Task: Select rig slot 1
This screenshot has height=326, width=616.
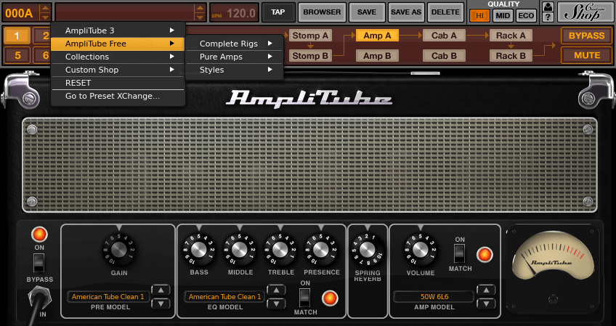Action: 17,36
